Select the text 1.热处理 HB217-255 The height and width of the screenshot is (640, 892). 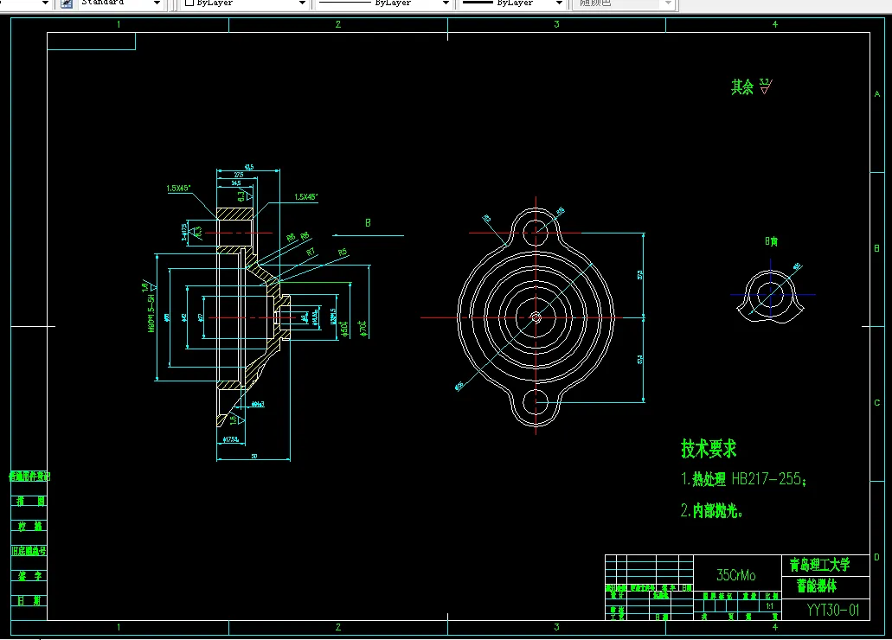743,479
